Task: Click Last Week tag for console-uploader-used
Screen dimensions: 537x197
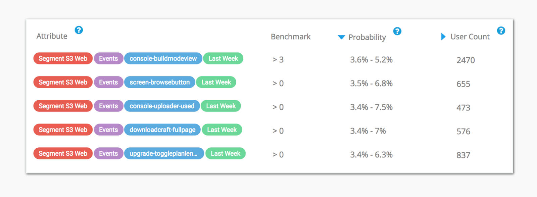Action: 221,106
